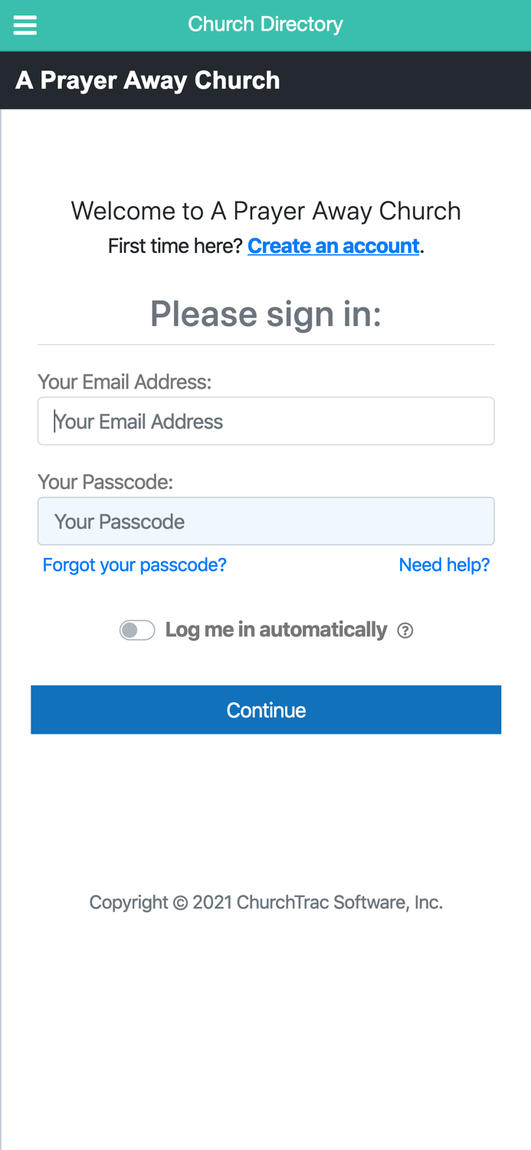Select the Need help? link
The width and height of the screenshot is (531, 1150).
pyautogui.click(x=444, y=563)
